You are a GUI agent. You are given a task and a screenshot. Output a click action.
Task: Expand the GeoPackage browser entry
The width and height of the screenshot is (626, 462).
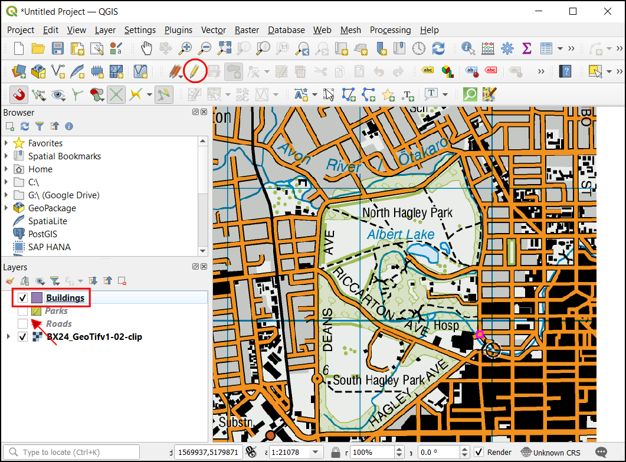[6, 208]
